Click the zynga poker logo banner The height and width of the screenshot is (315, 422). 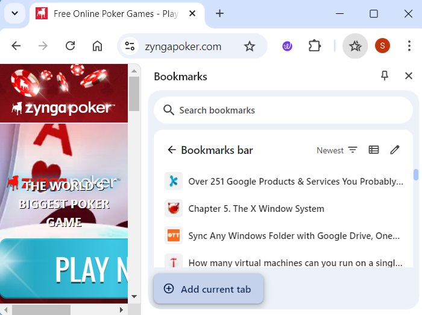click(x=64, y=94)
